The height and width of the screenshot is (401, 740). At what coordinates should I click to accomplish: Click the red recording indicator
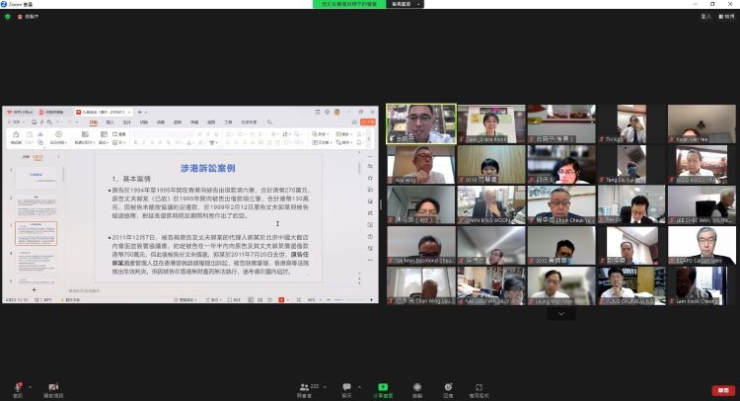point(20,17)
